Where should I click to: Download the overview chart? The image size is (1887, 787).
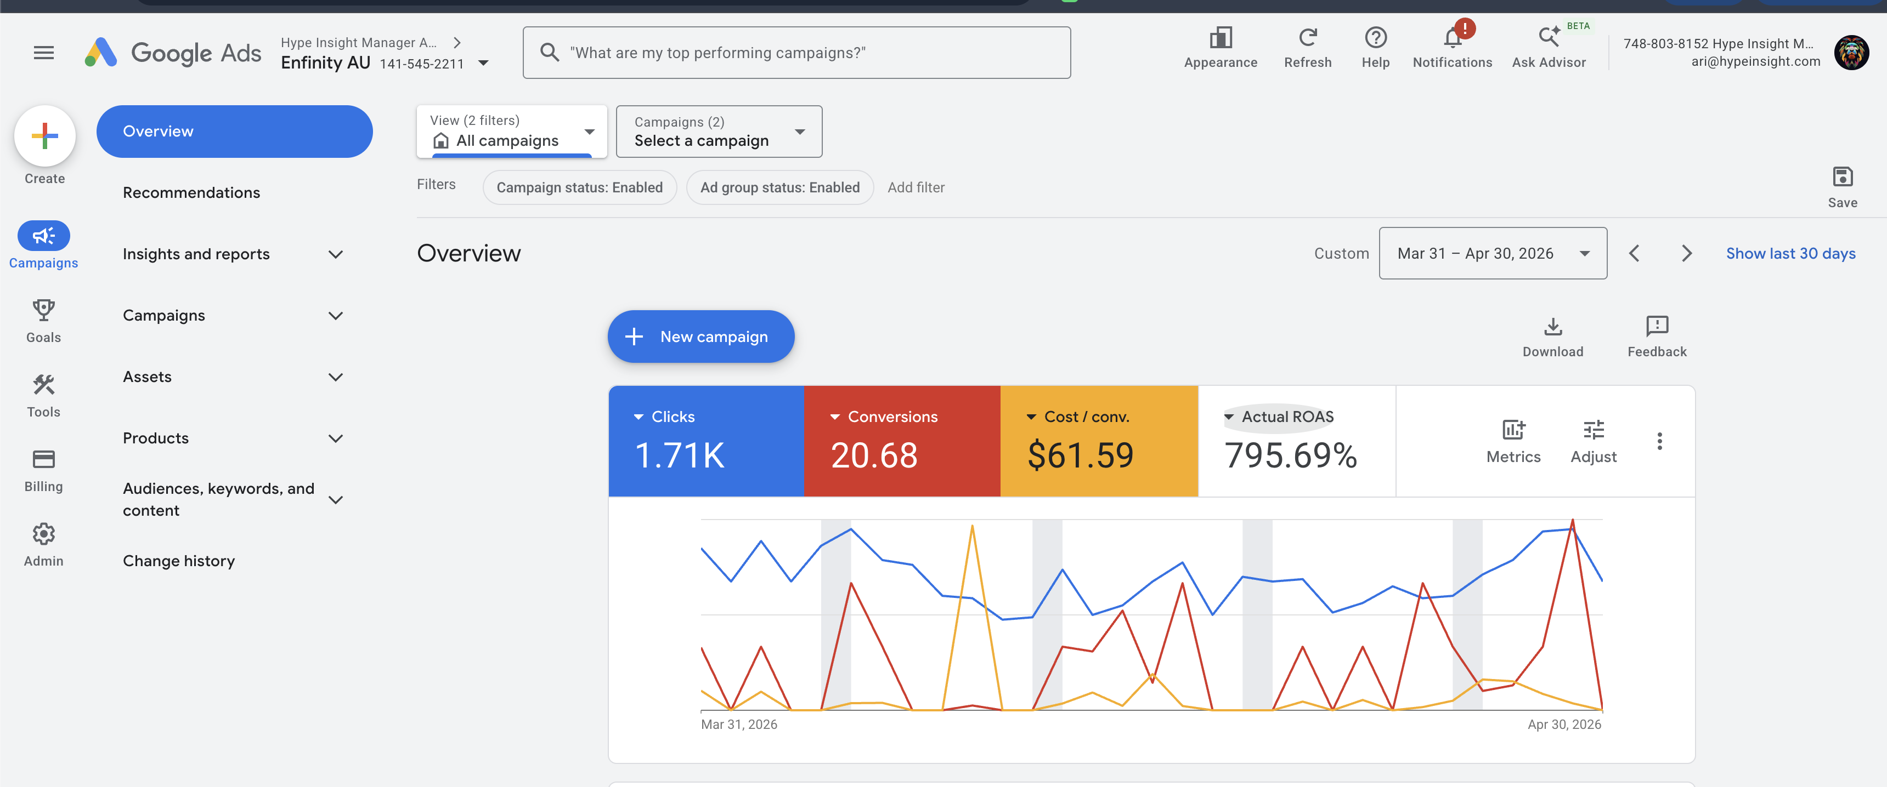pyautogui.click(x=1553, y=327)
